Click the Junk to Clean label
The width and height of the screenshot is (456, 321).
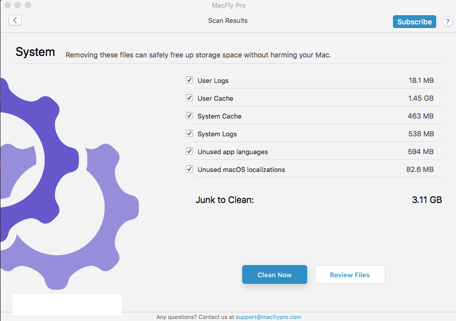(x=224, y=200)
